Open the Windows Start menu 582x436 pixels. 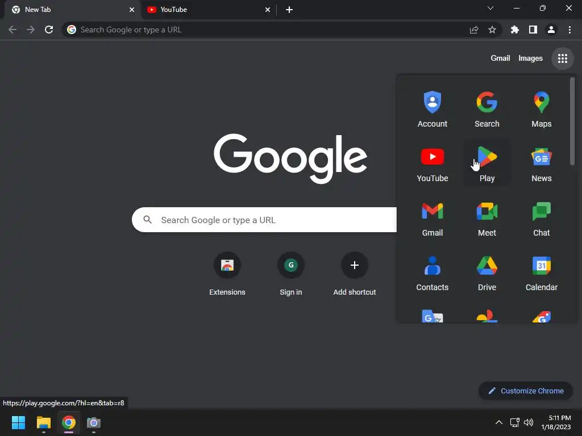[18, 422]
